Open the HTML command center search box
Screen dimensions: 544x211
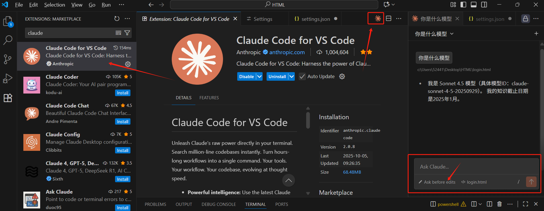(x=274, y=5)
